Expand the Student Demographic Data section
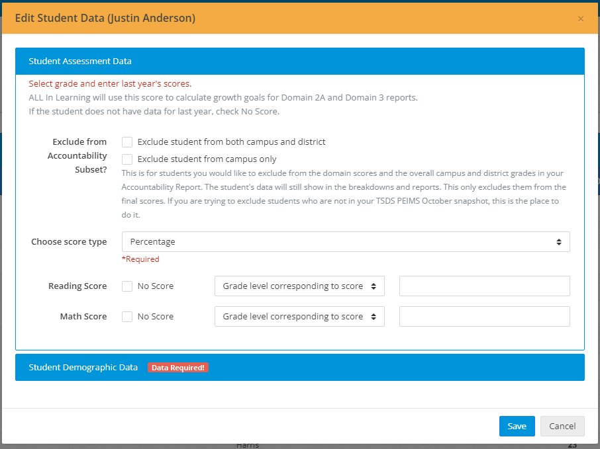The image size is (600, 449). click(83, 368)
